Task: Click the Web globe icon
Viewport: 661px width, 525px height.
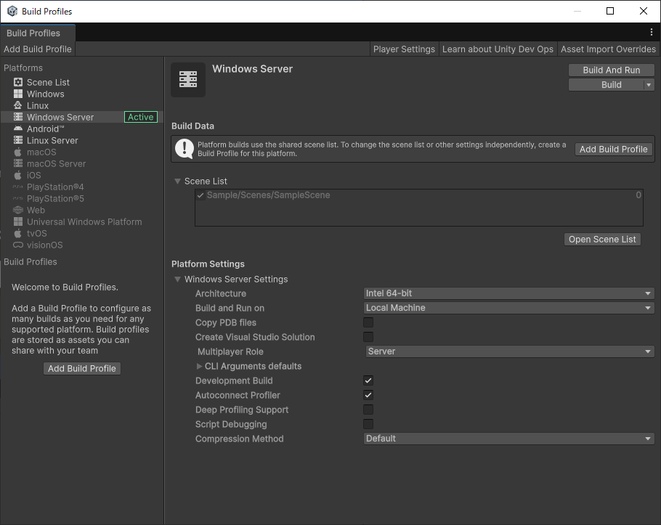Action: coord(18,210)
